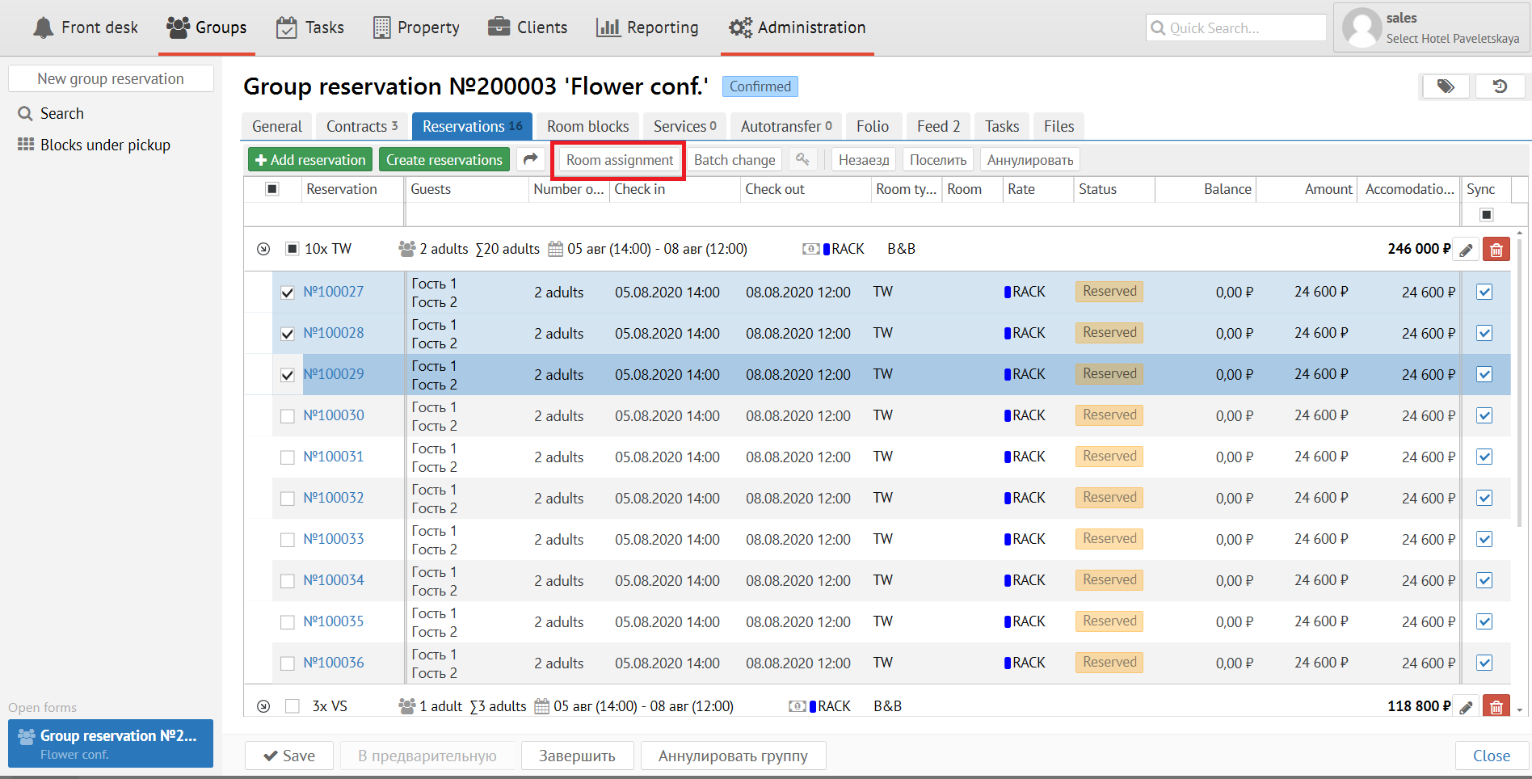Delete the 10x TW group row
The width and height of the screenshot is (1532, 779).
(1496, 250)
